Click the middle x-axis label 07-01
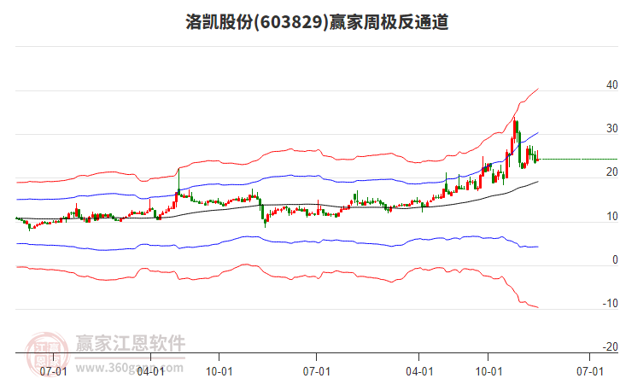The width and height of the screenshot is (620, 384). click(x=316, y=372)
